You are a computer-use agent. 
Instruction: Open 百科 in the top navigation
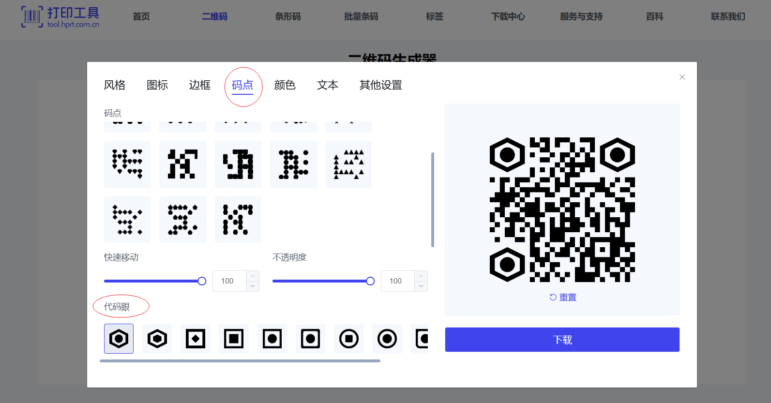pyautogui.click(x=655, y=16)
